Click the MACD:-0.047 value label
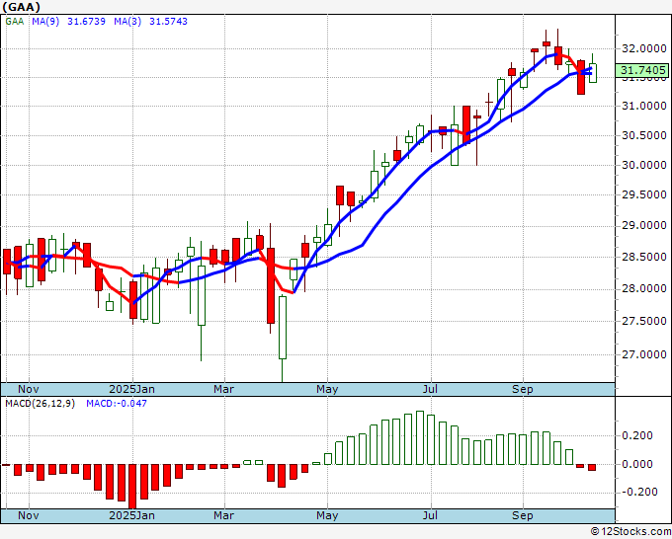The height and width of the screenshot is (539, 672). click(x=117, y=404)
